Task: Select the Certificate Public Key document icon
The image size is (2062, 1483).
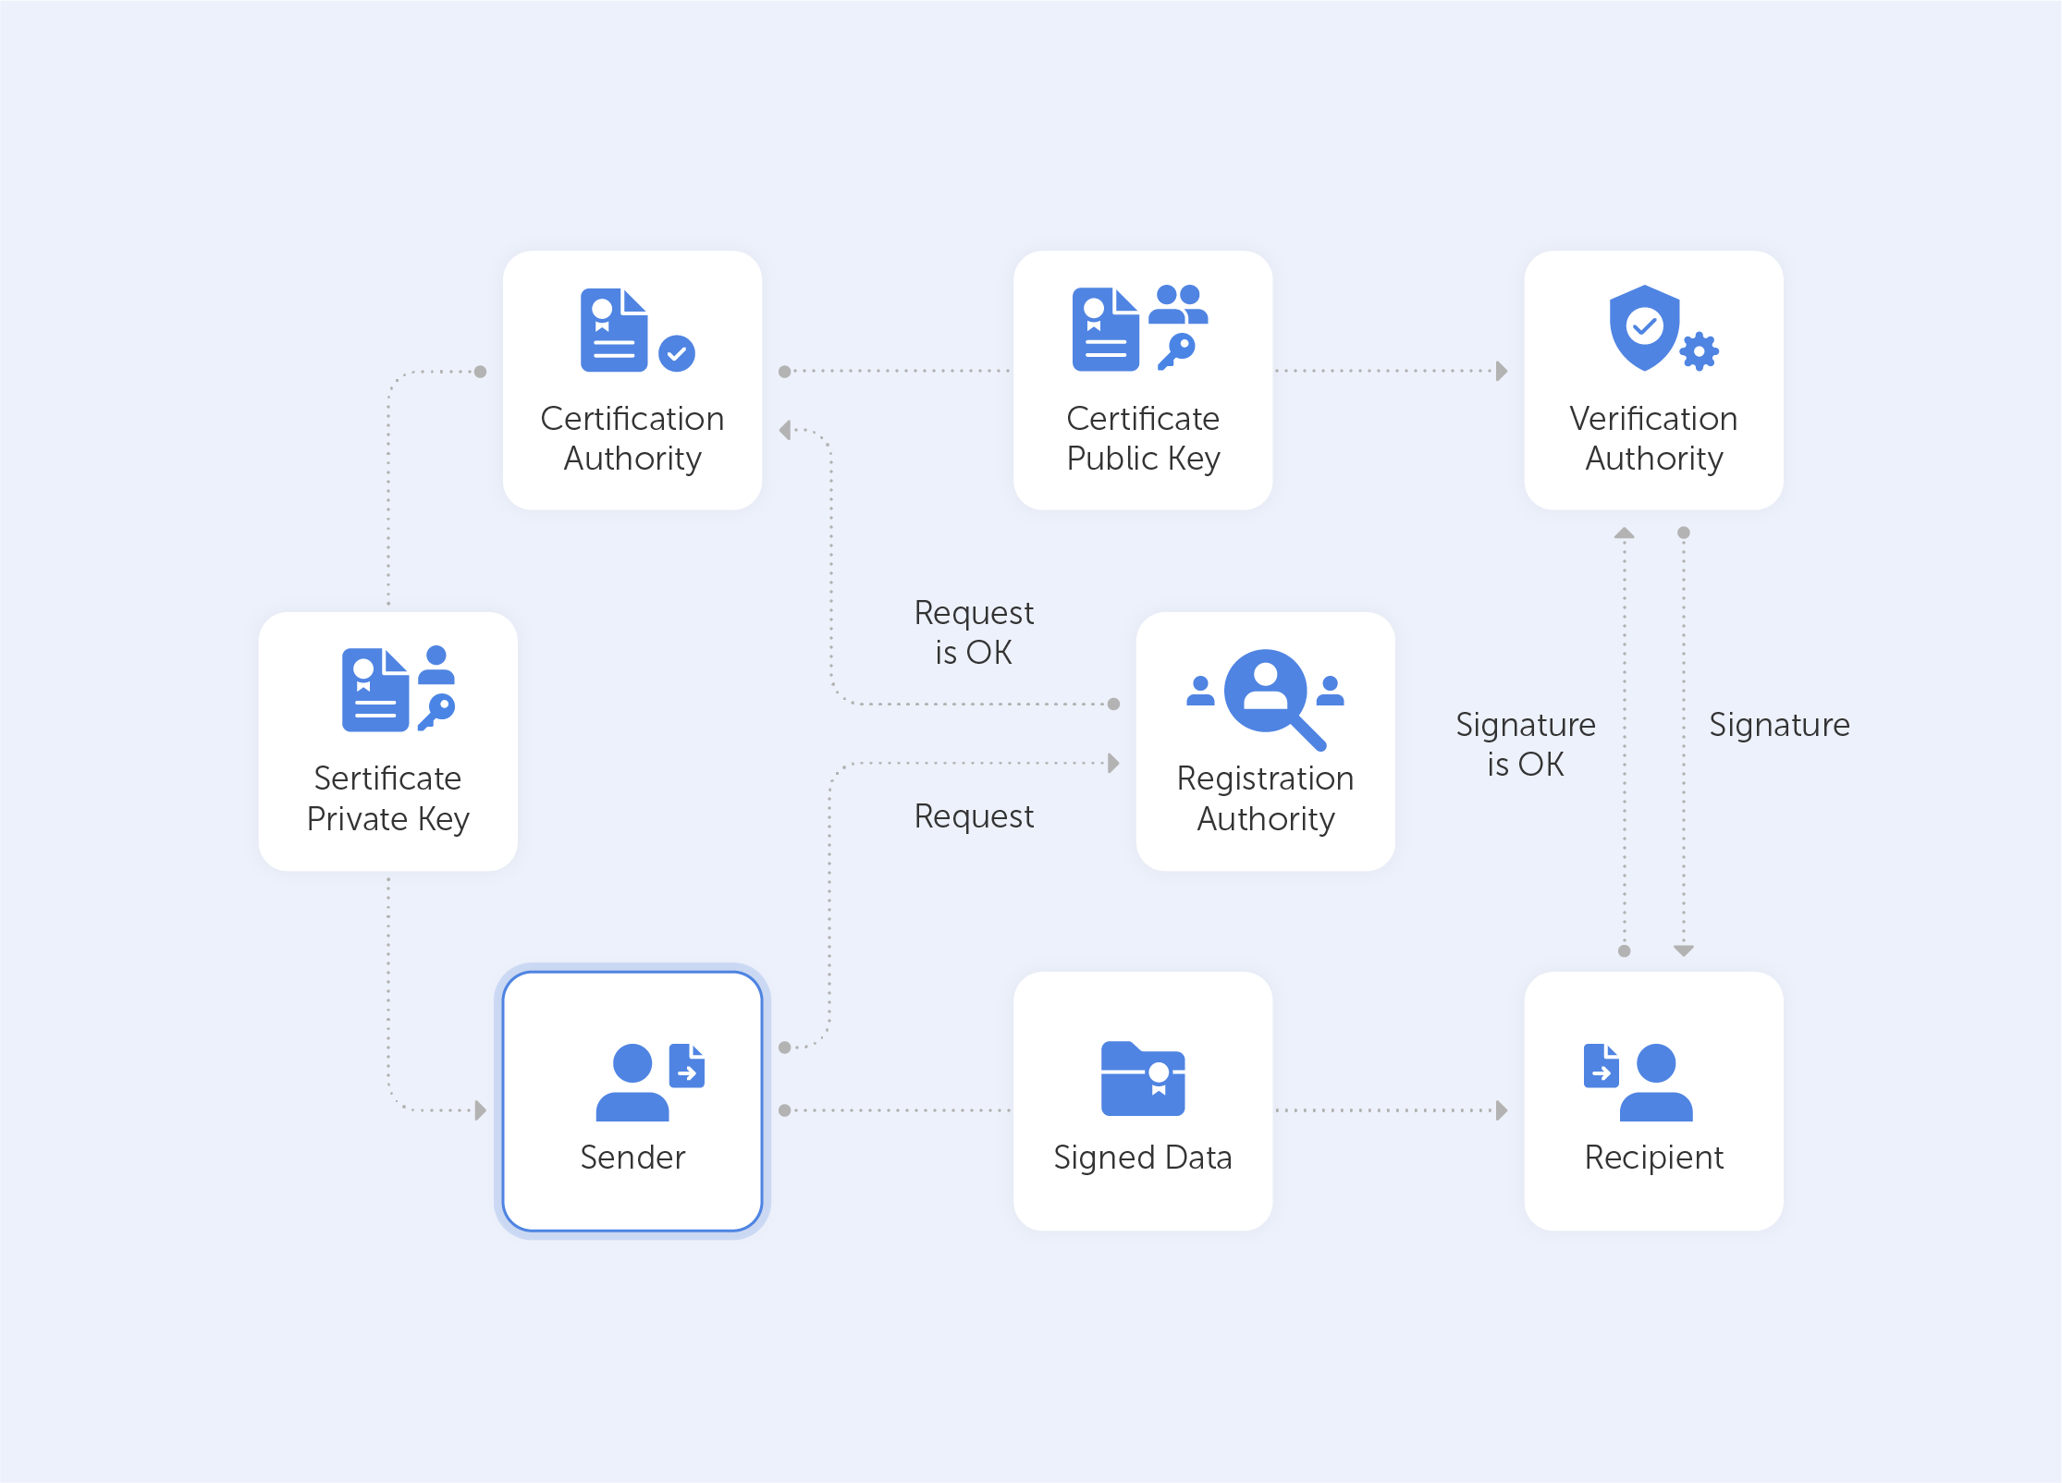Action: coord(1107,328)
